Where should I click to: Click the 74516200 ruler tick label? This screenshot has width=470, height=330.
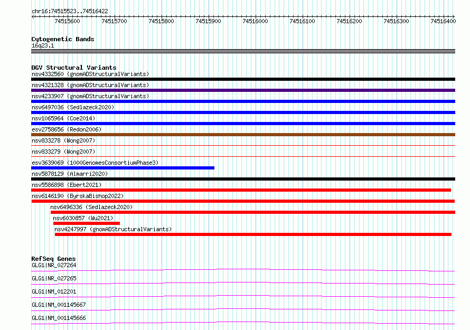(349, 21)
